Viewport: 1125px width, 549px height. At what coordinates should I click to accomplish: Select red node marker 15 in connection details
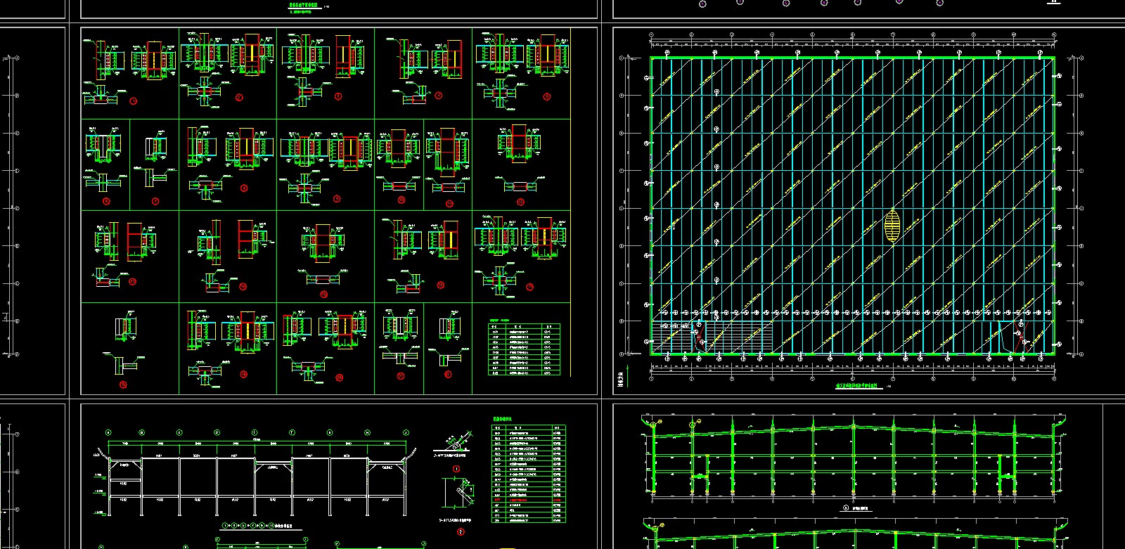[x=323, y=295]
